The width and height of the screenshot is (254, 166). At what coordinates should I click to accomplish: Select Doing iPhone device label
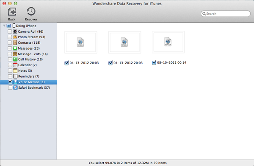coord(26,26)
